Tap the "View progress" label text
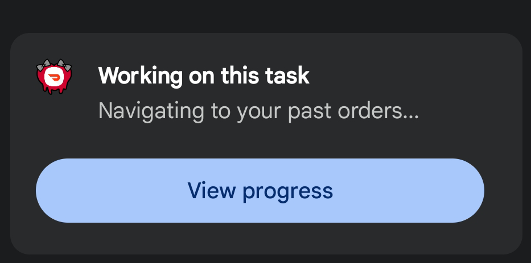 coord(260,190)
